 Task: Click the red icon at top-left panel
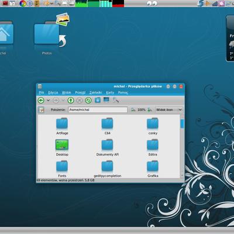pos(5,3)
